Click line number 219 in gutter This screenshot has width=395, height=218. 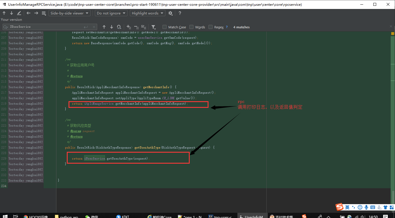coord(3,104)
